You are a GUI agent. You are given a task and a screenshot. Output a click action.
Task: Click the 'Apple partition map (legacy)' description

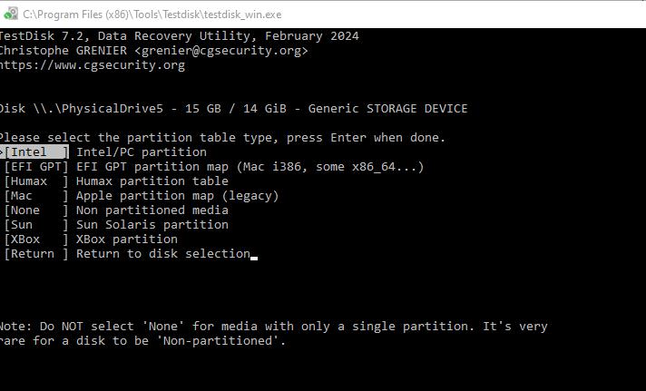(177, 196)
